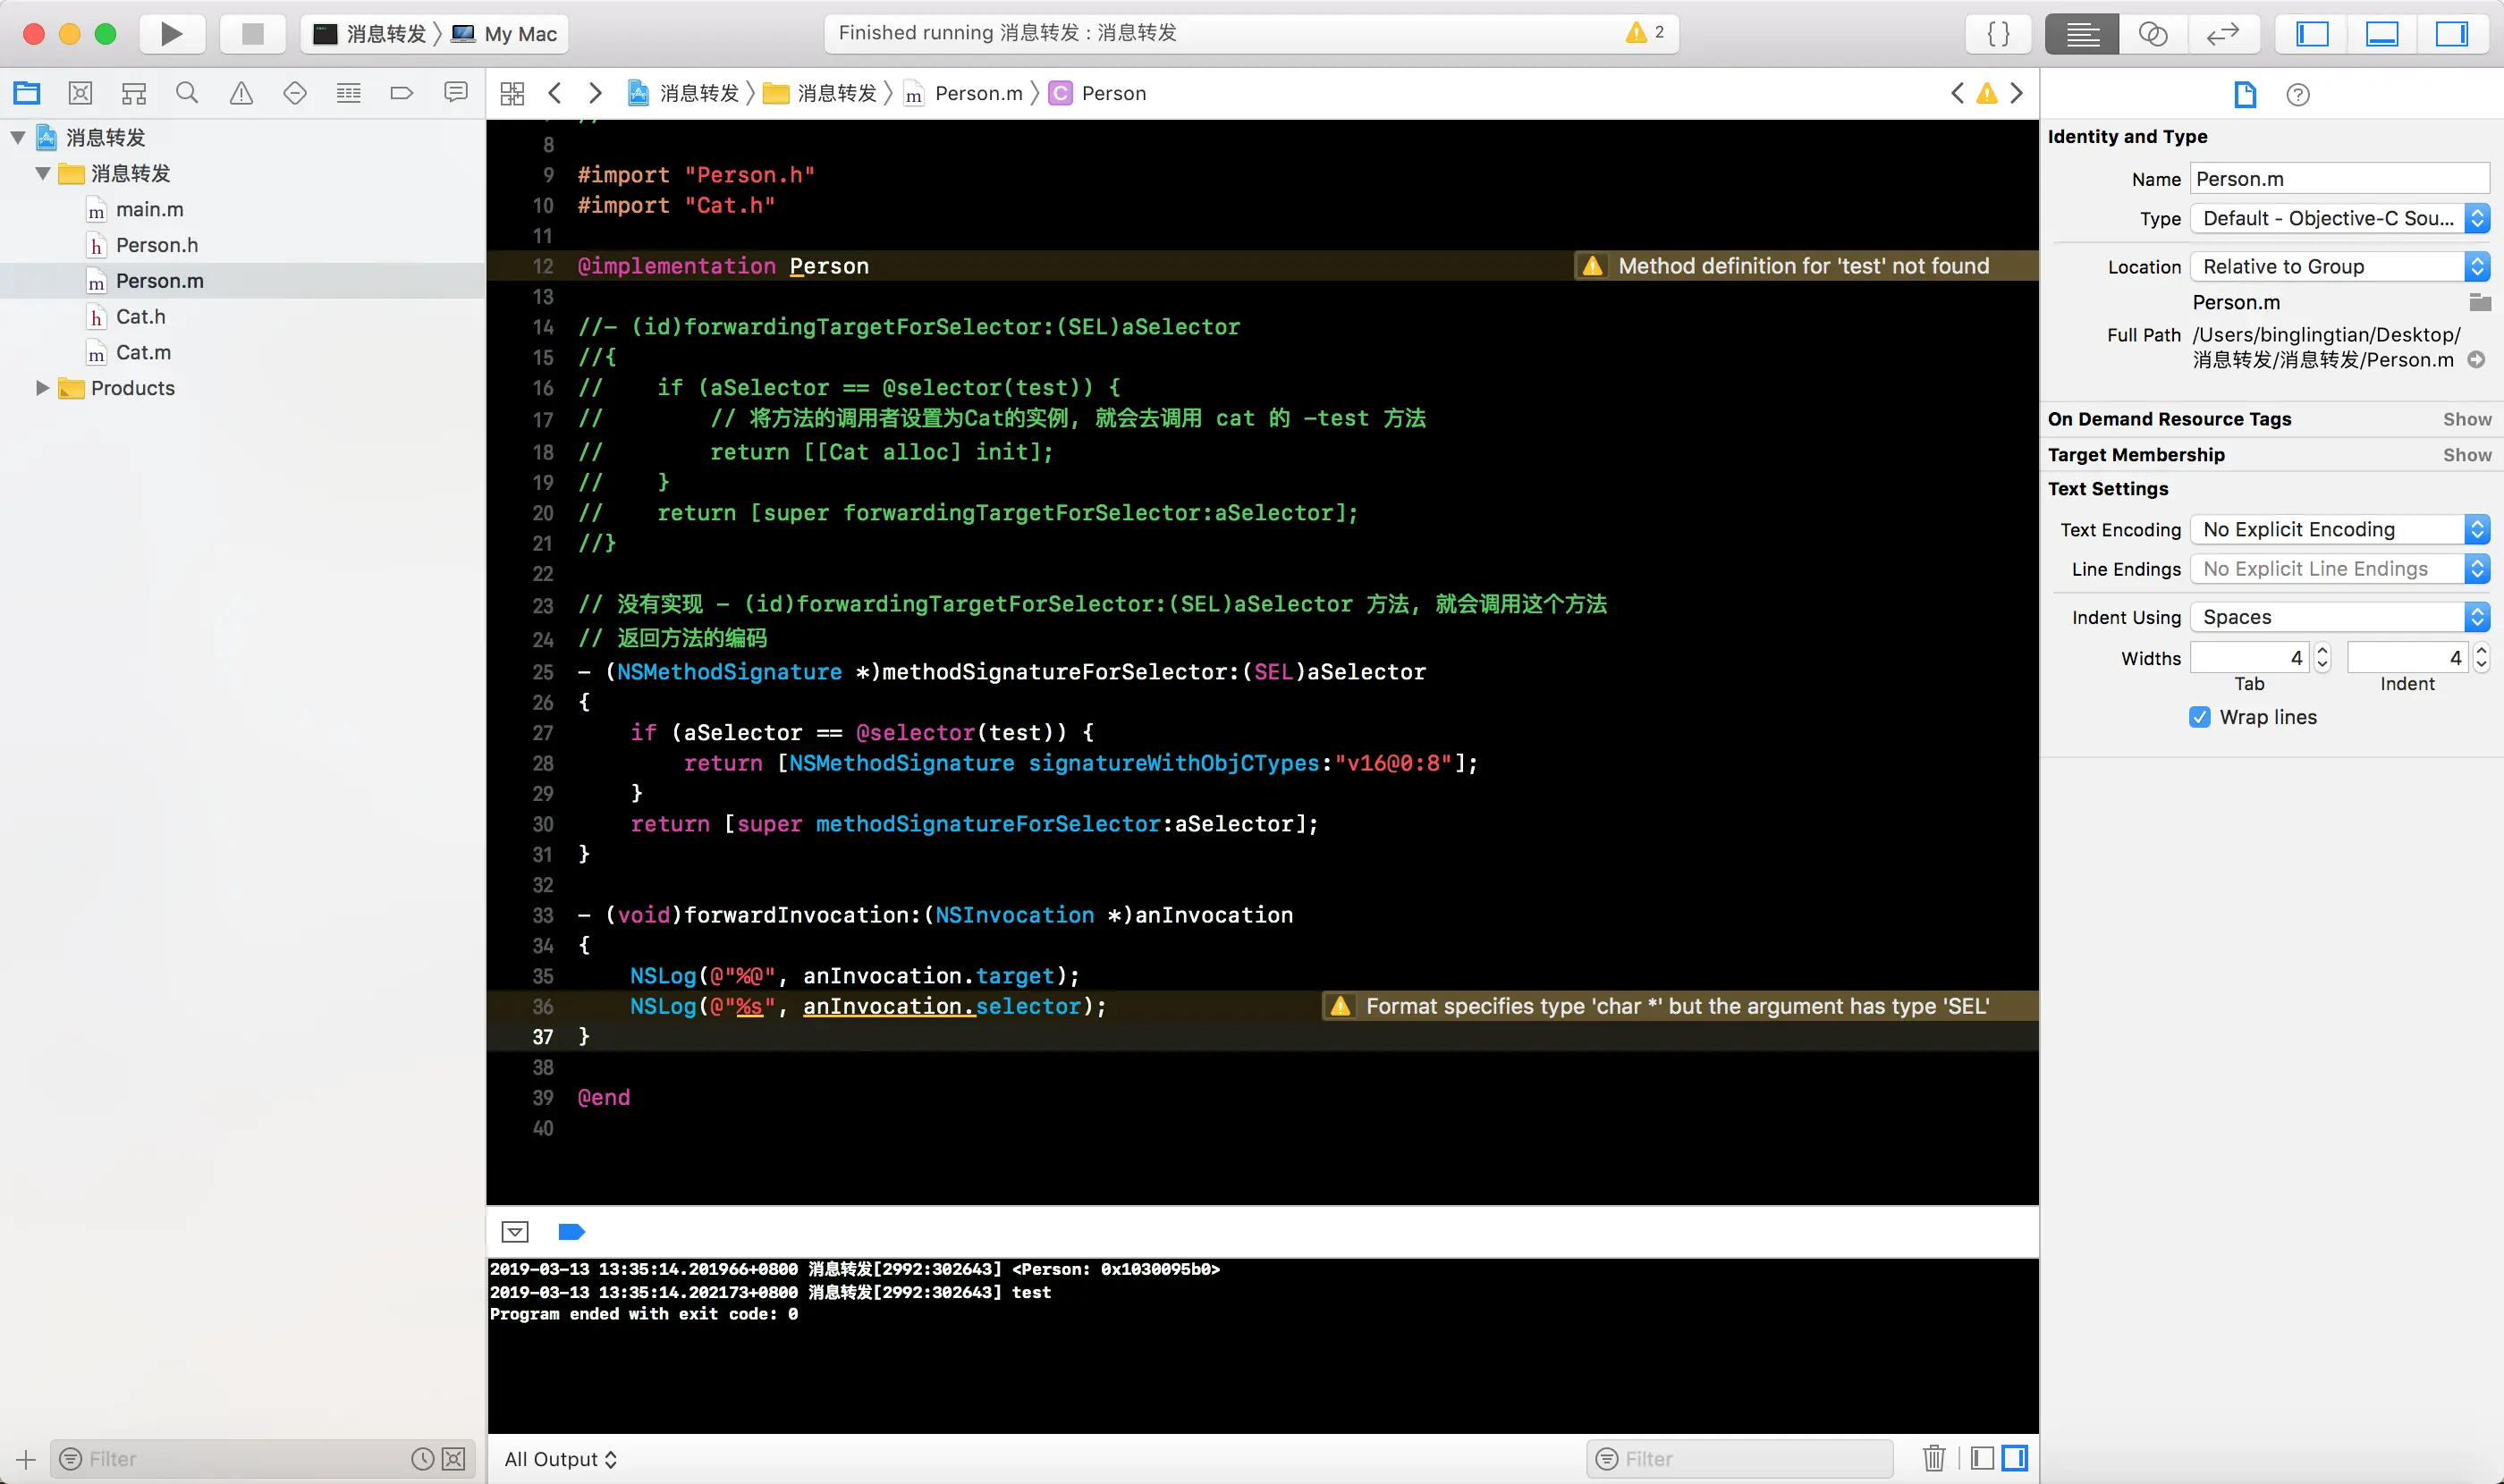Open the Text Encoding dropdown
This screenshot has width=2504, height=1484.
tap(2338, 529)
